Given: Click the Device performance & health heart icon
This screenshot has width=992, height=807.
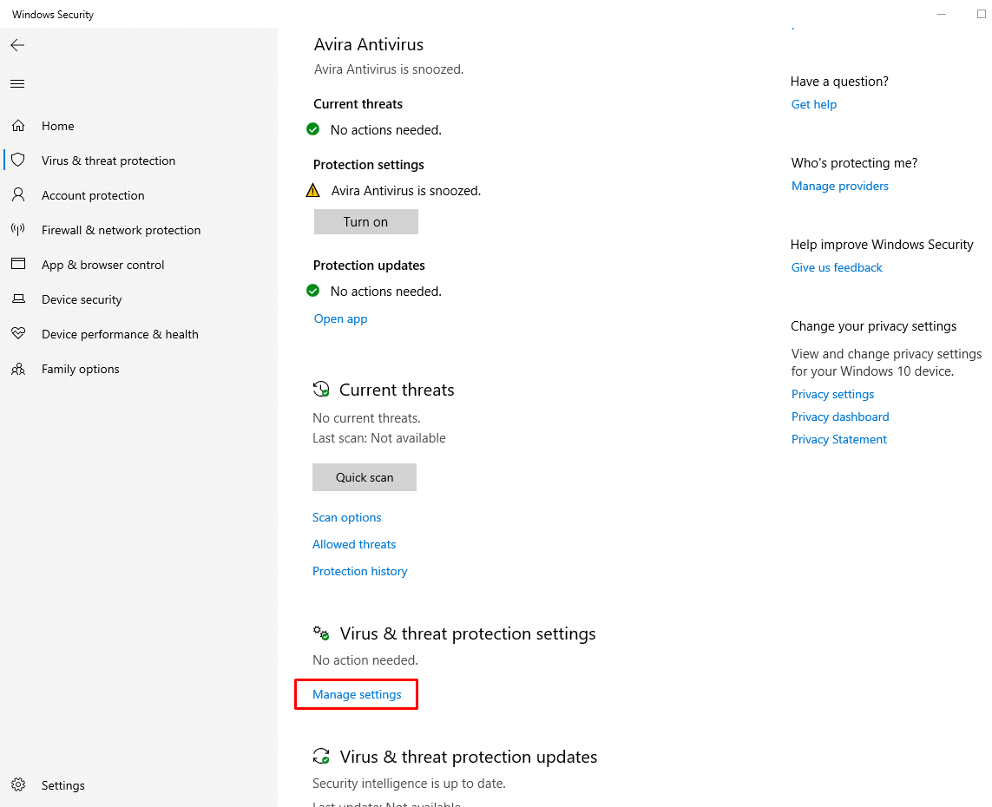Looking at the screenshot, I should 18,333.
